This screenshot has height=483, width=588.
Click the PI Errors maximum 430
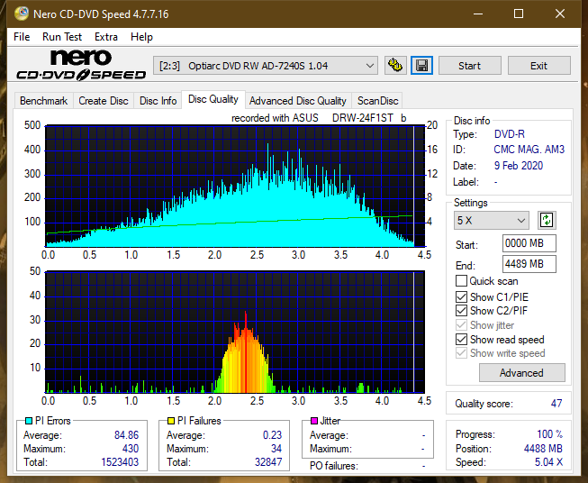tap(131, 449)
